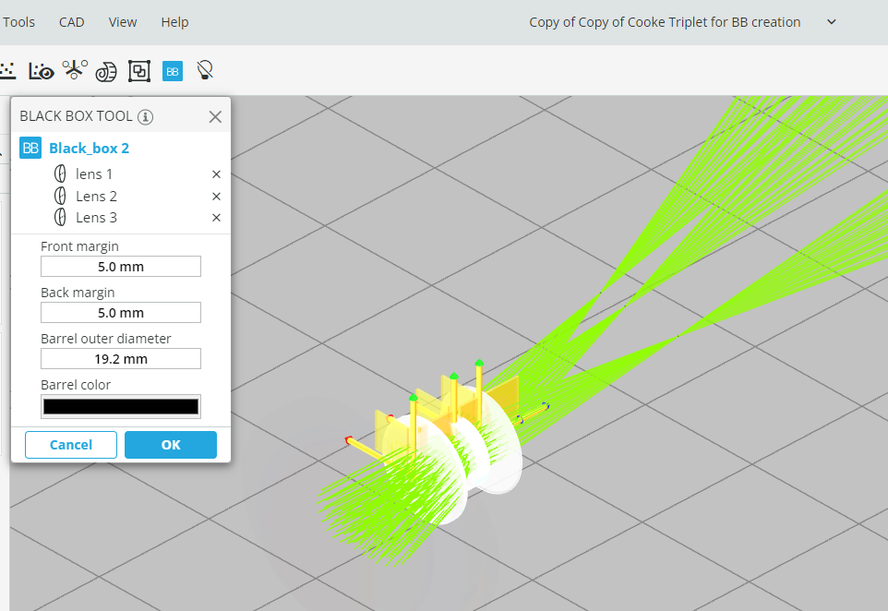
Task: Open the CAD menu
Action: point(71,22)
